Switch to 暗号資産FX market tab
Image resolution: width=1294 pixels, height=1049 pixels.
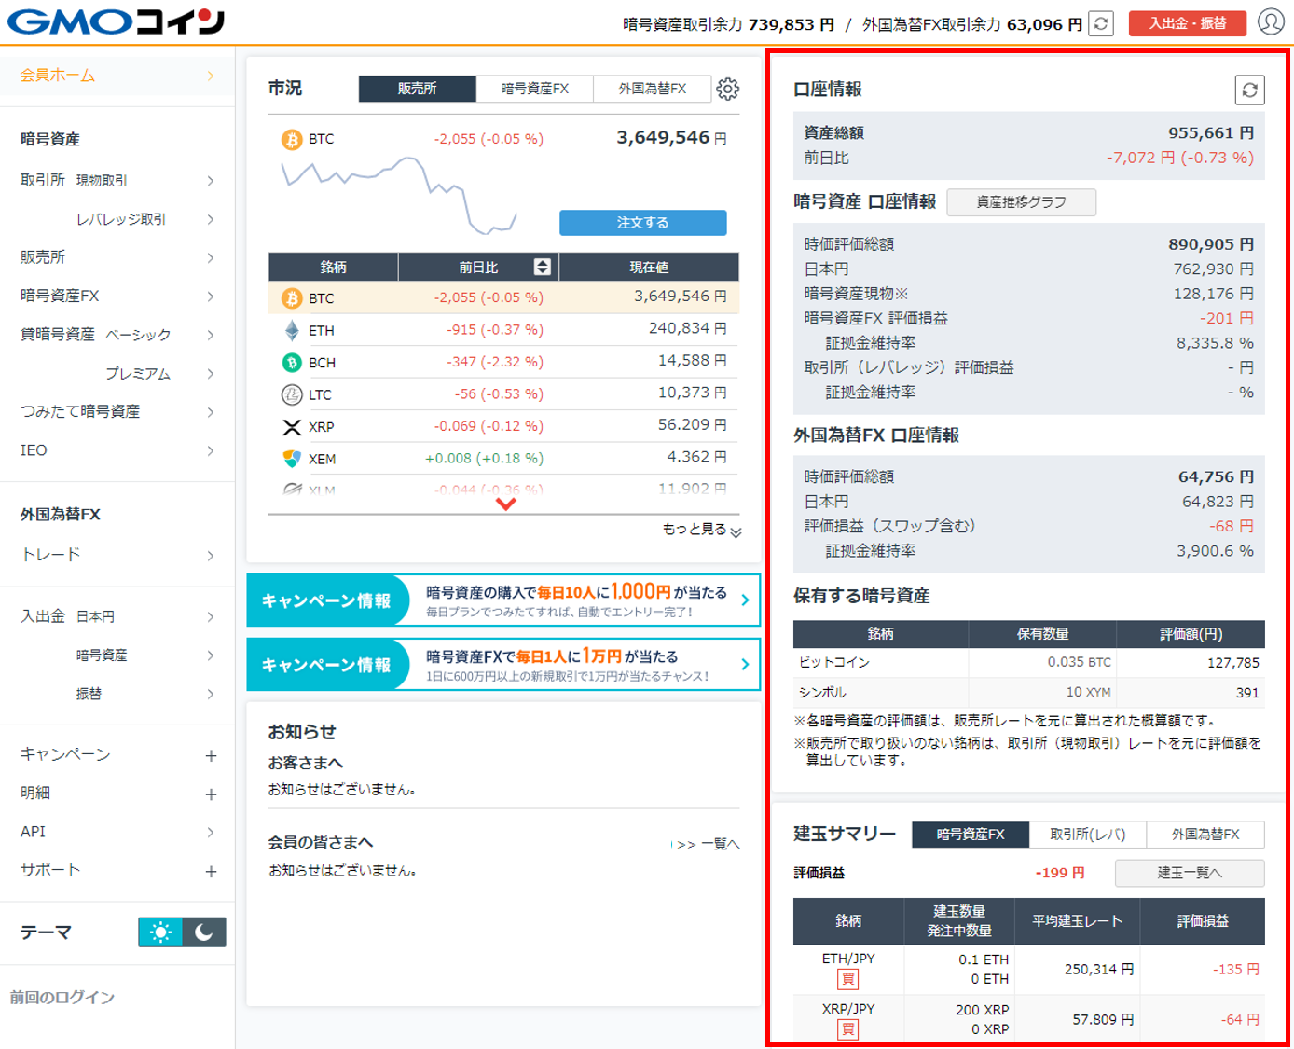[x=534, y=89]
